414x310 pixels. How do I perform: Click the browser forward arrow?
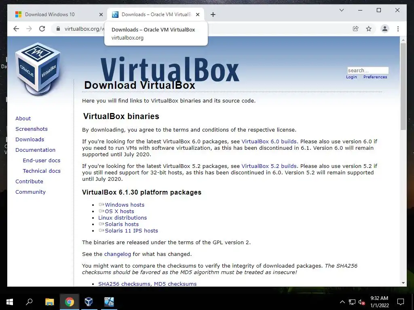coord(29,29)
